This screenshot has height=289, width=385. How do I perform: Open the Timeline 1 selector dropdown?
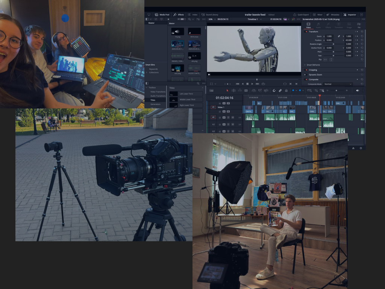[x=255, y=19]
